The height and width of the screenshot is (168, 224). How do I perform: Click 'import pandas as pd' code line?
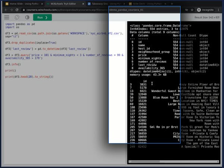20,24
